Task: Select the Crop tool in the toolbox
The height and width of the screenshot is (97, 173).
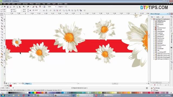Action: (2, 20)
